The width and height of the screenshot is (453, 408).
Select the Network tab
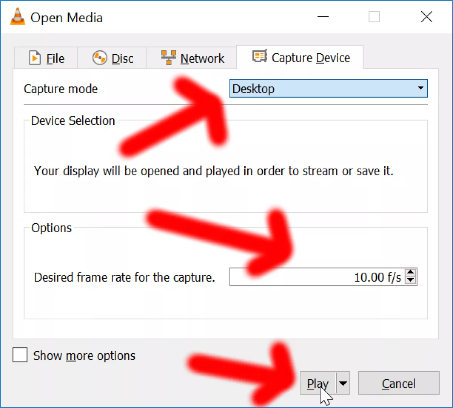[191, 58]
